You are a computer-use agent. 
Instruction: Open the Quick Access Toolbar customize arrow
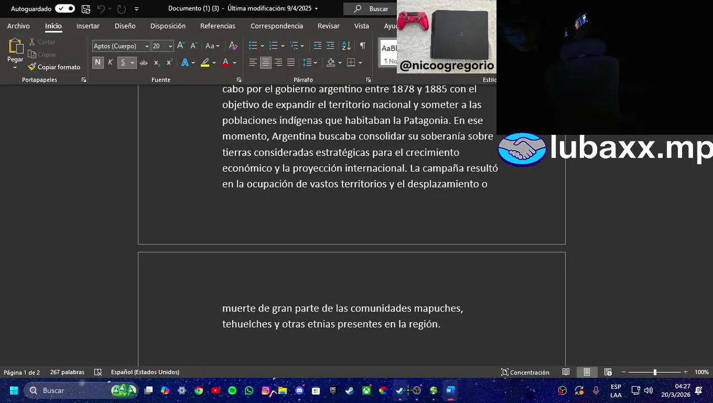pos(136,9)
